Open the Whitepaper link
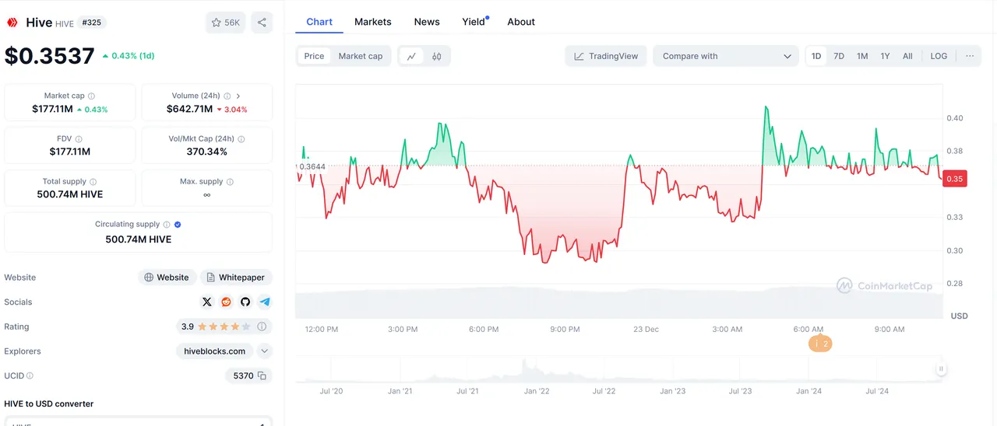997x426 pixels. (x=236, y=278)
